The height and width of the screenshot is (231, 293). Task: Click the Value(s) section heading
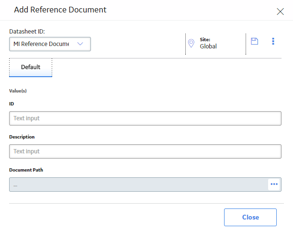[18, 91]
